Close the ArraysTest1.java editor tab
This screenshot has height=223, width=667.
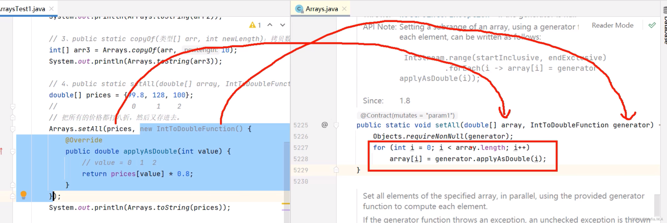click(x=51, y=9)
